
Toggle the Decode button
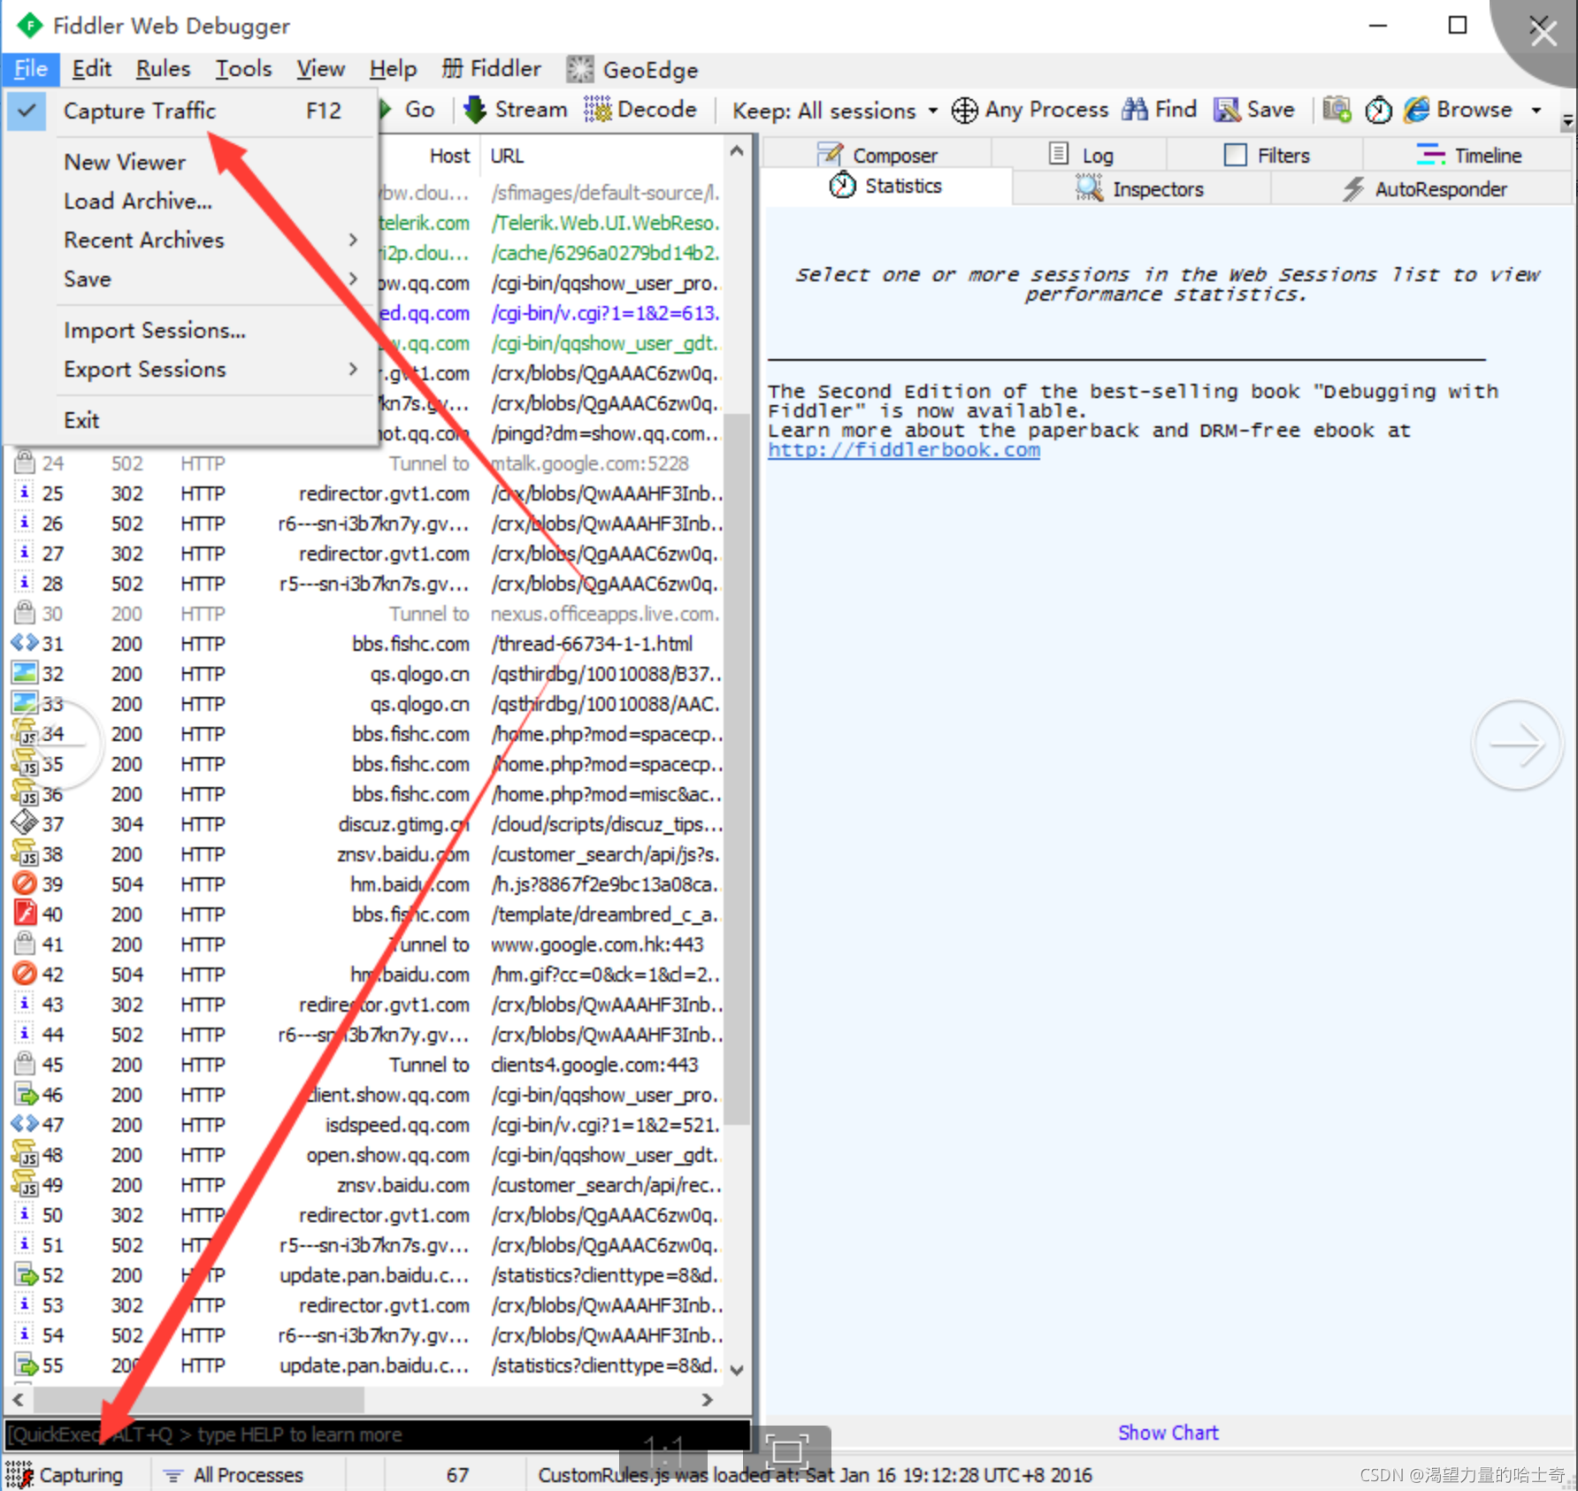pos(640,110)
